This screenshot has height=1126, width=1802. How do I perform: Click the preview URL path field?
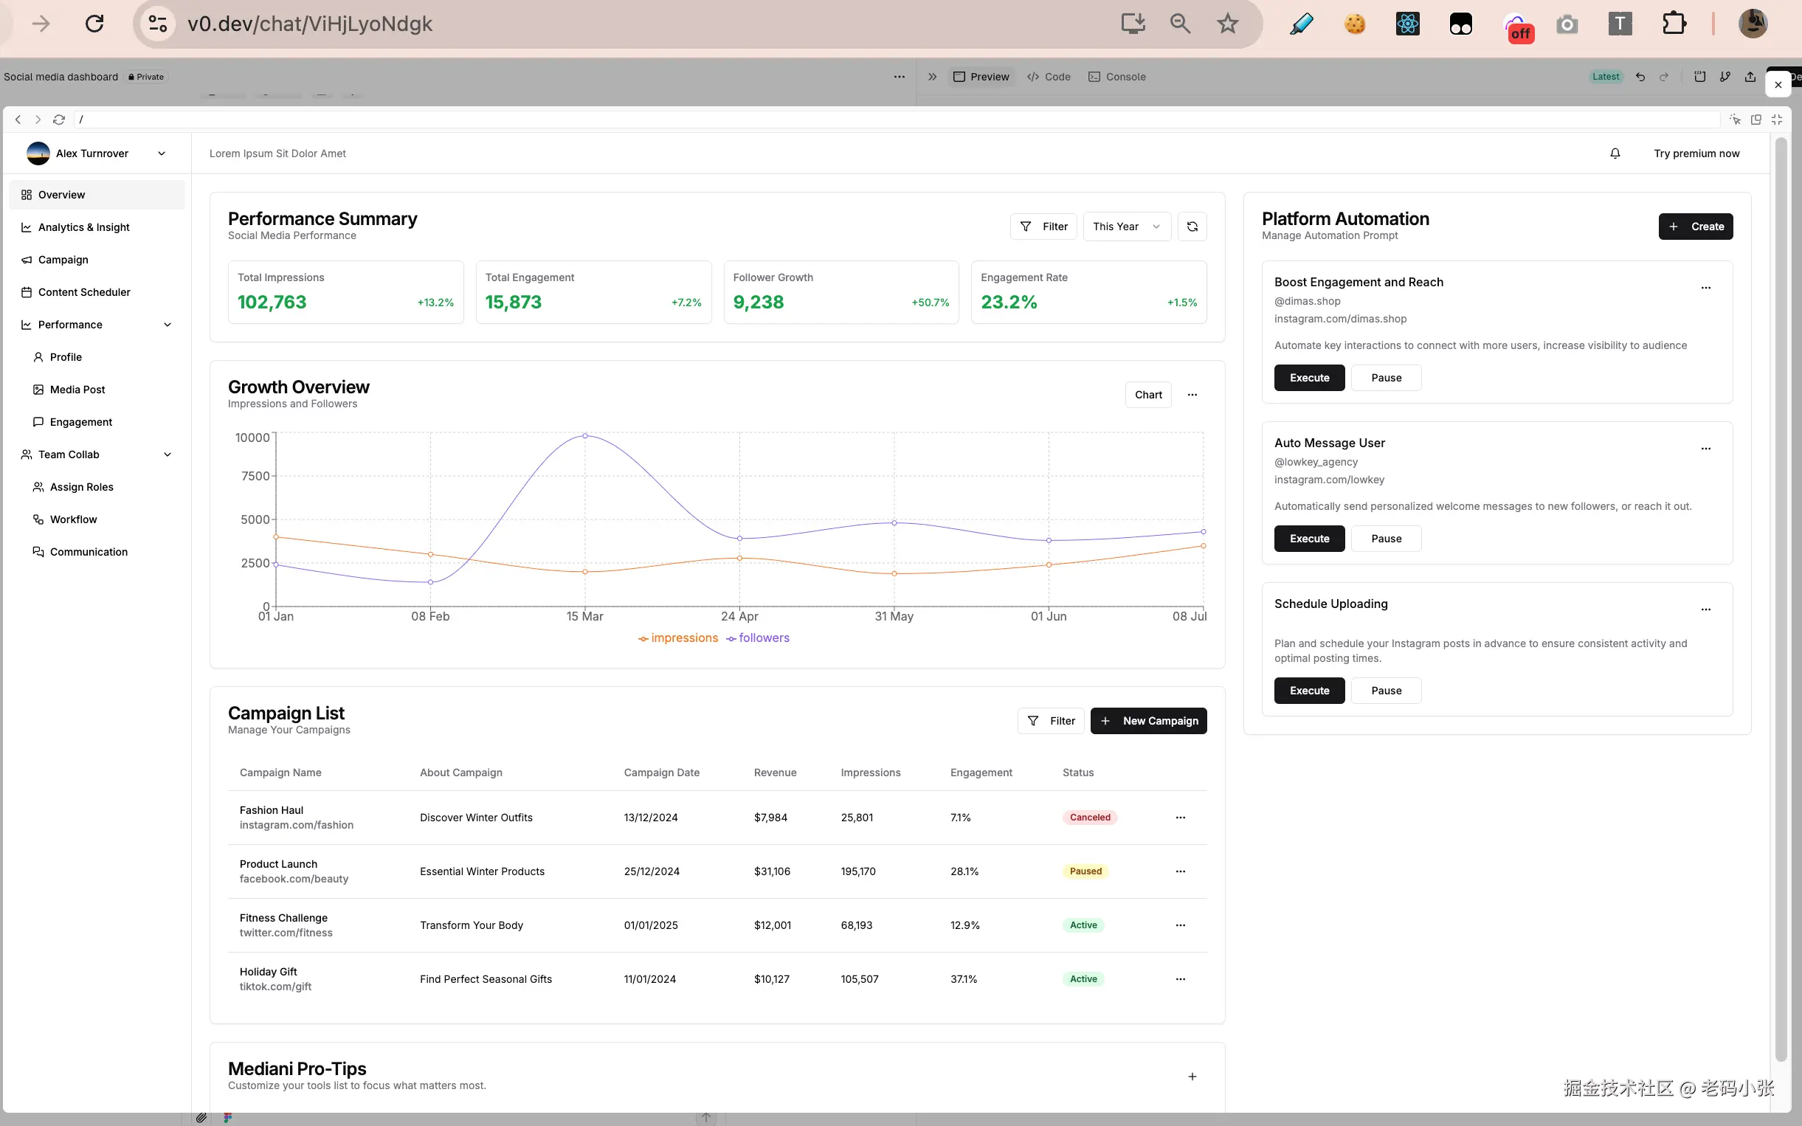894,119
